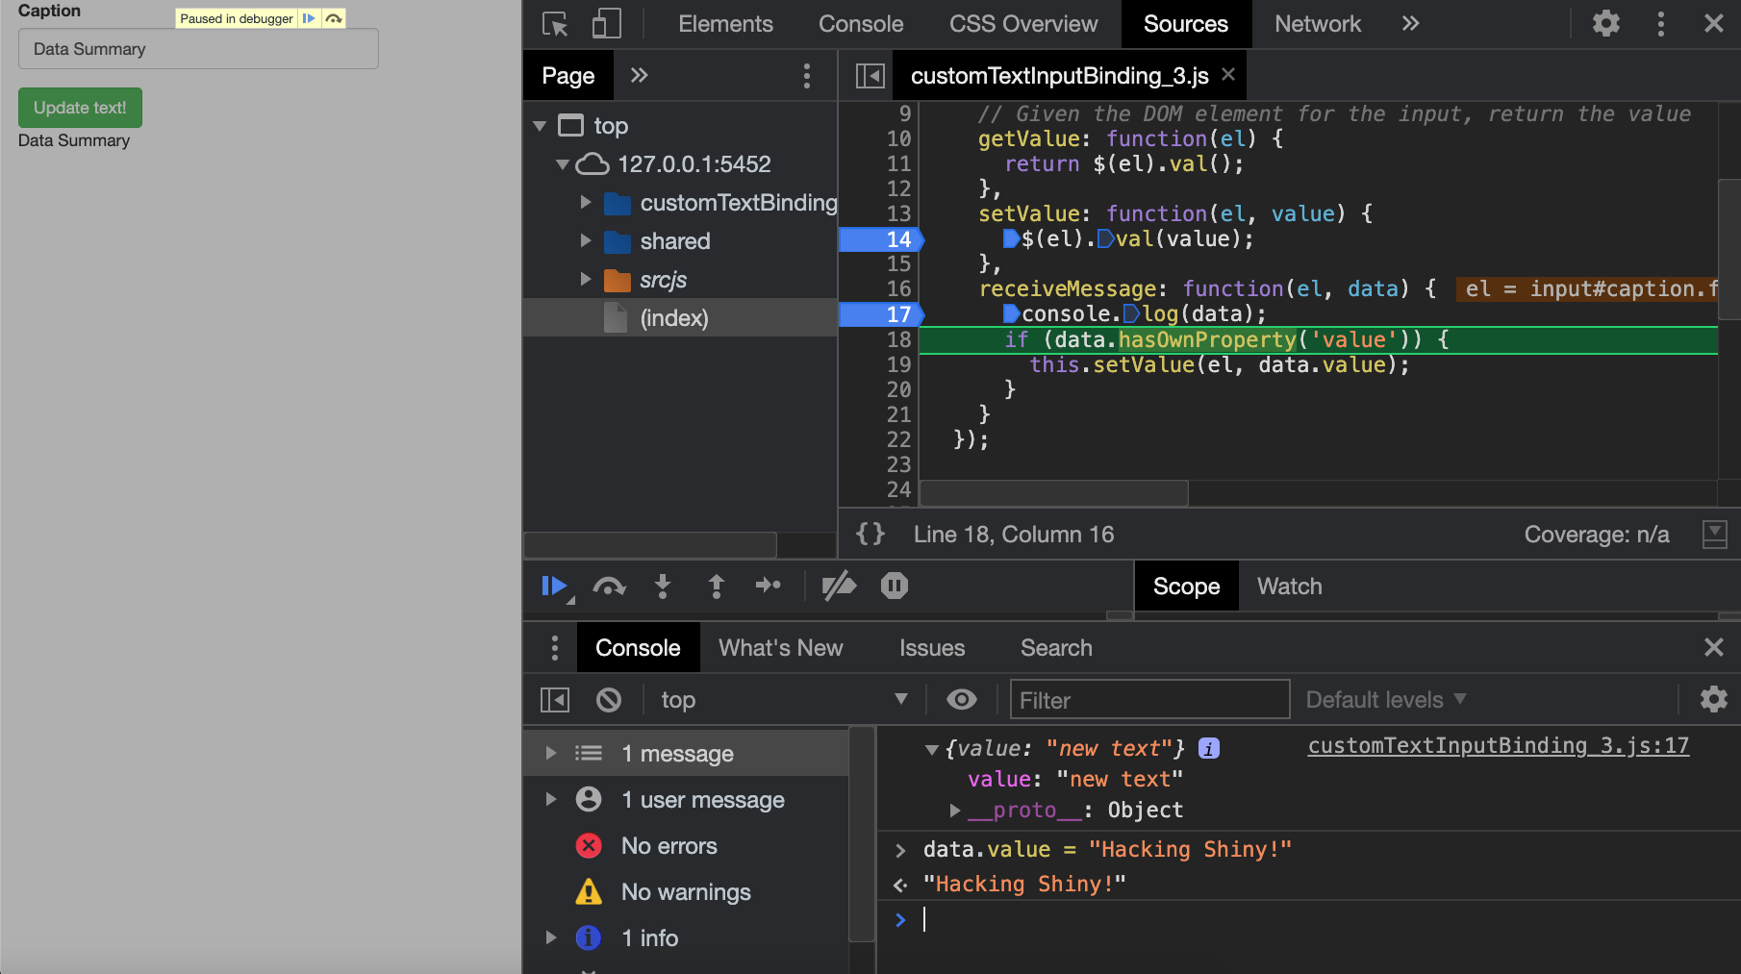Step over next function call
The height and width of the screenshot is (974, 1741).
click(x=610, y=587)
